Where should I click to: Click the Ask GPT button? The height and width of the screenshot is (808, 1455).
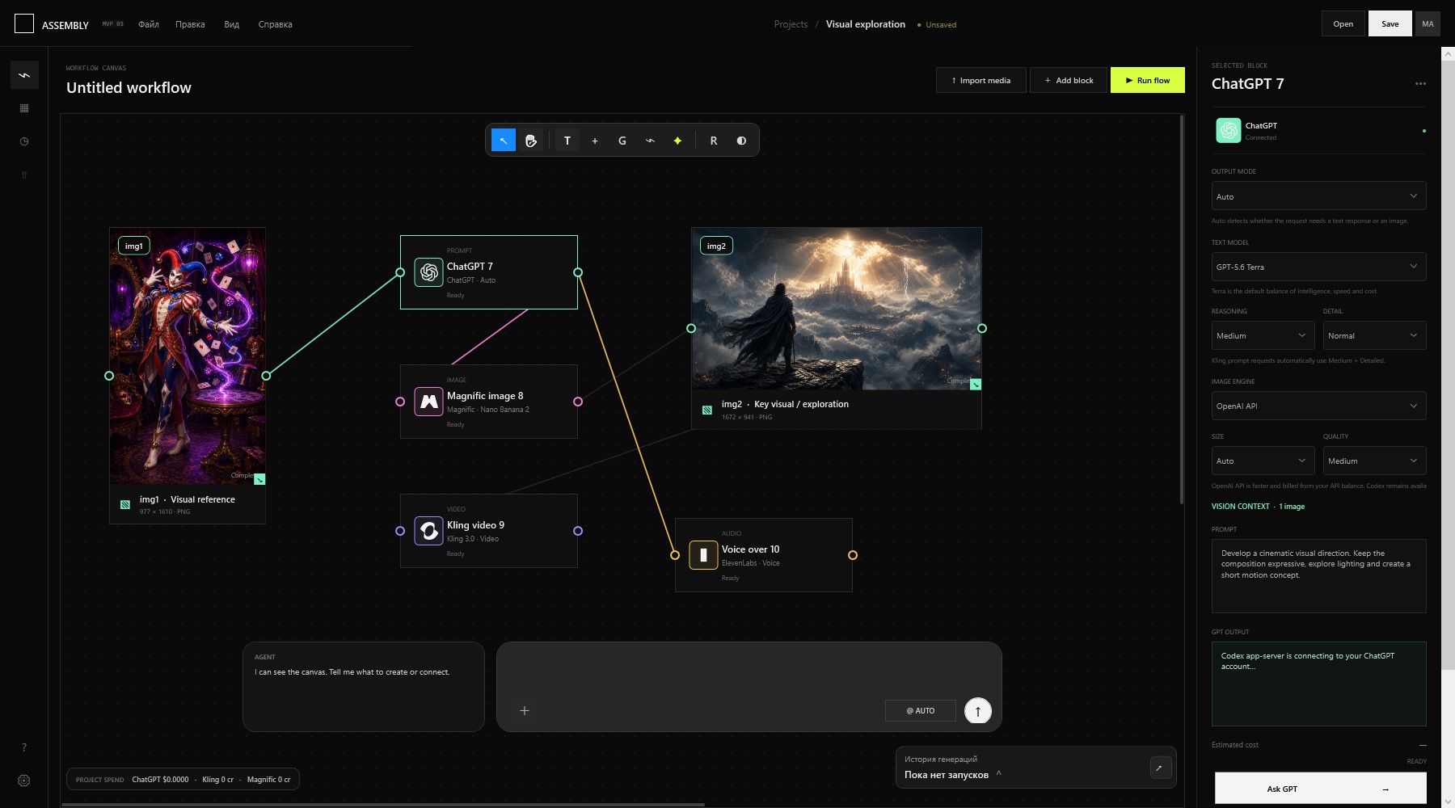(1321, 789)
